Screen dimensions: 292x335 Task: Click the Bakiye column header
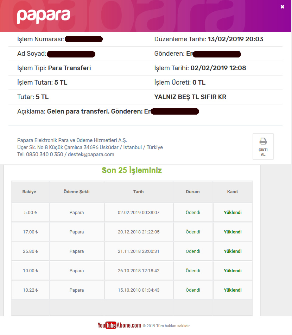click(29, 191)
